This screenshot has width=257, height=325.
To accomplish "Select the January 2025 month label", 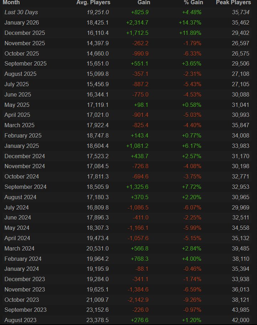I will point(22,146).
